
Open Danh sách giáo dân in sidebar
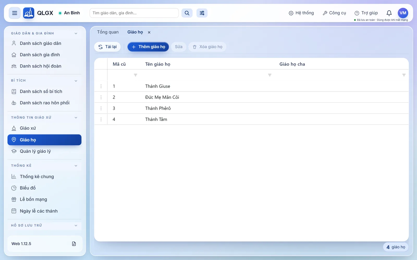(45, 43)
